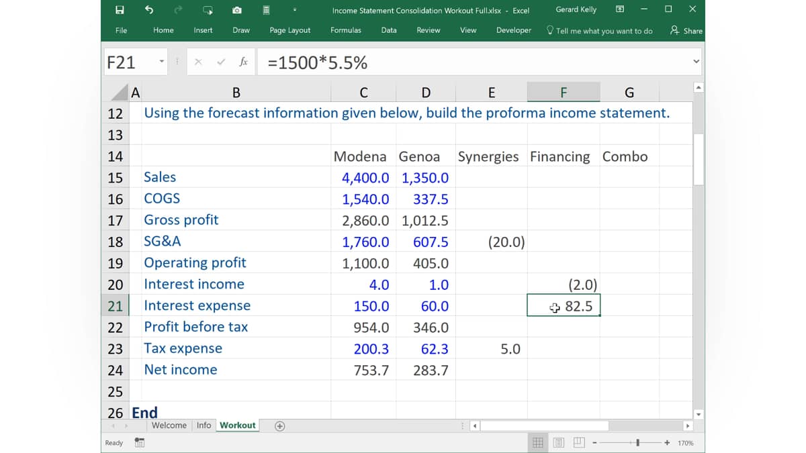Click the macro recording icon in status bar
Viewport: 806px width, 453px height.
click(x=139, y=442)
